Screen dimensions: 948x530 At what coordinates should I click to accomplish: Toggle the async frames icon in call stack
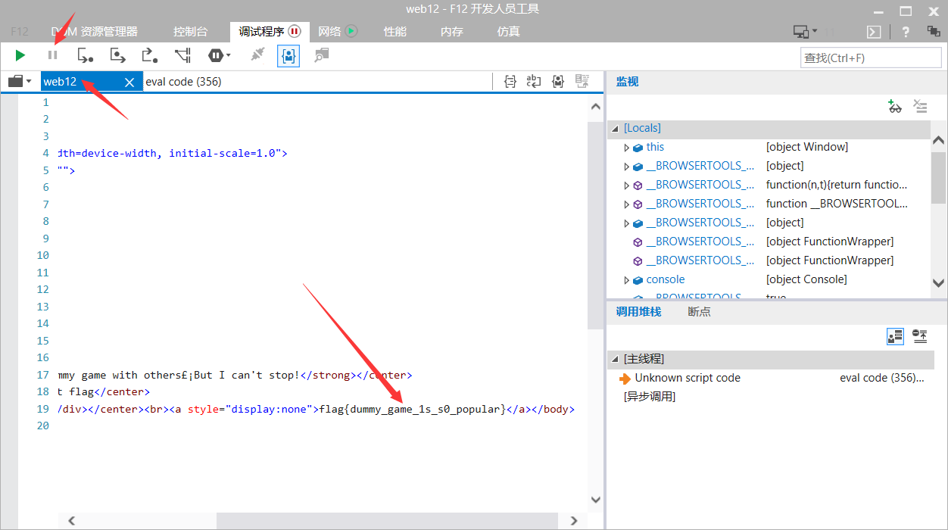920,336
